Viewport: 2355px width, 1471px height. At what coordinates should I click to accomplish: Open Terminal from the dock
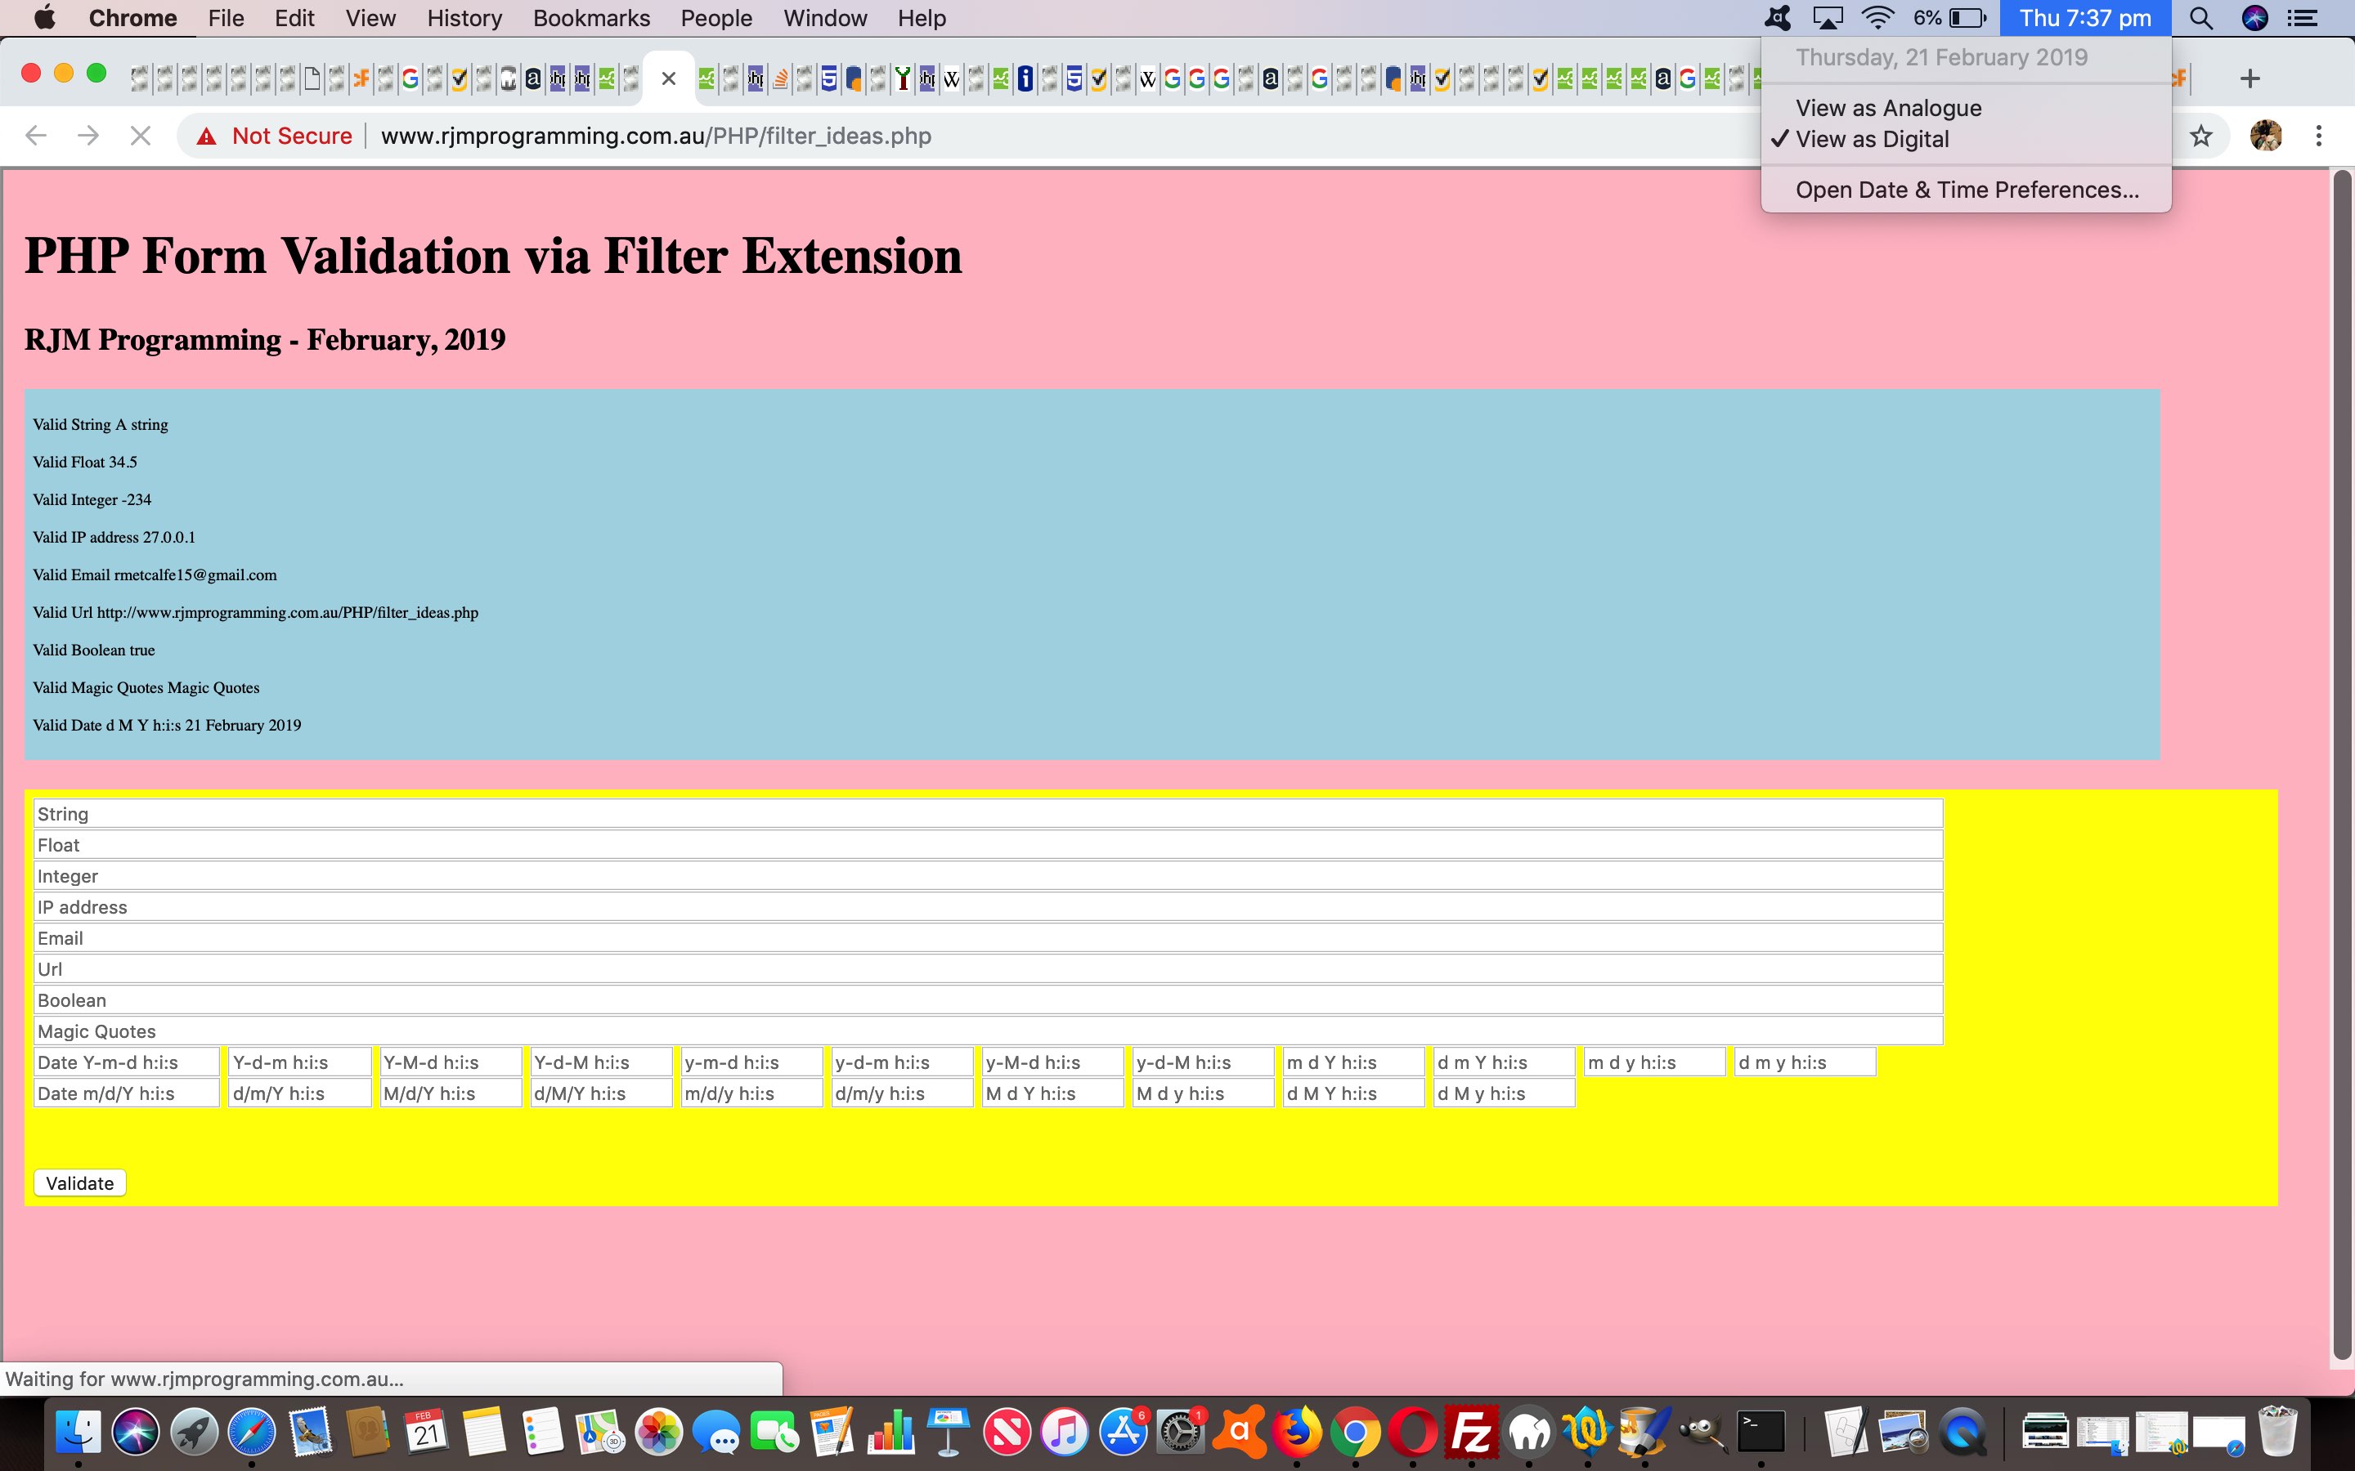pyautogui.click(x=1761, y=1433)
